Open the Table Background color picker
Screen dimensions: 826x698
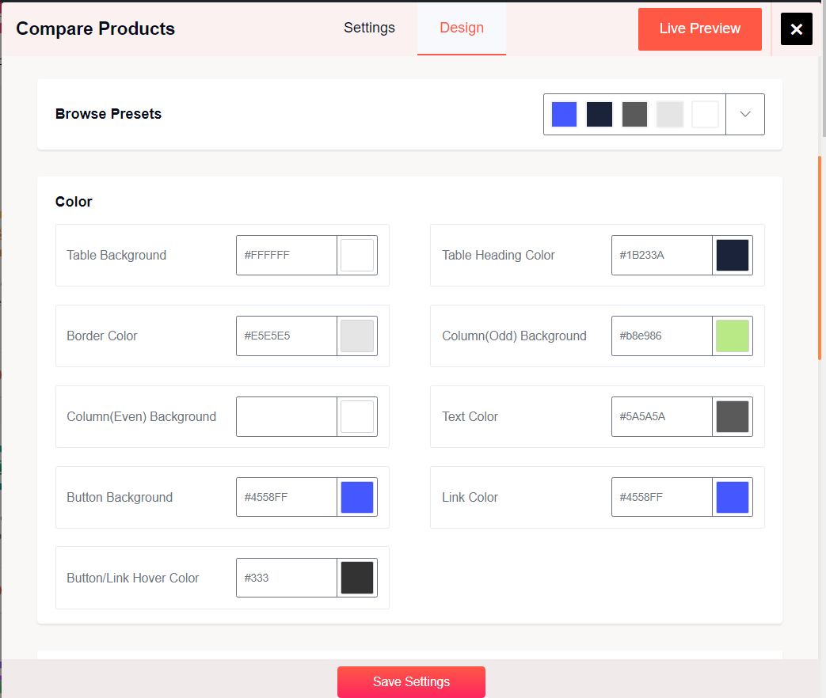pyautogui.click(x=357, y=255)
